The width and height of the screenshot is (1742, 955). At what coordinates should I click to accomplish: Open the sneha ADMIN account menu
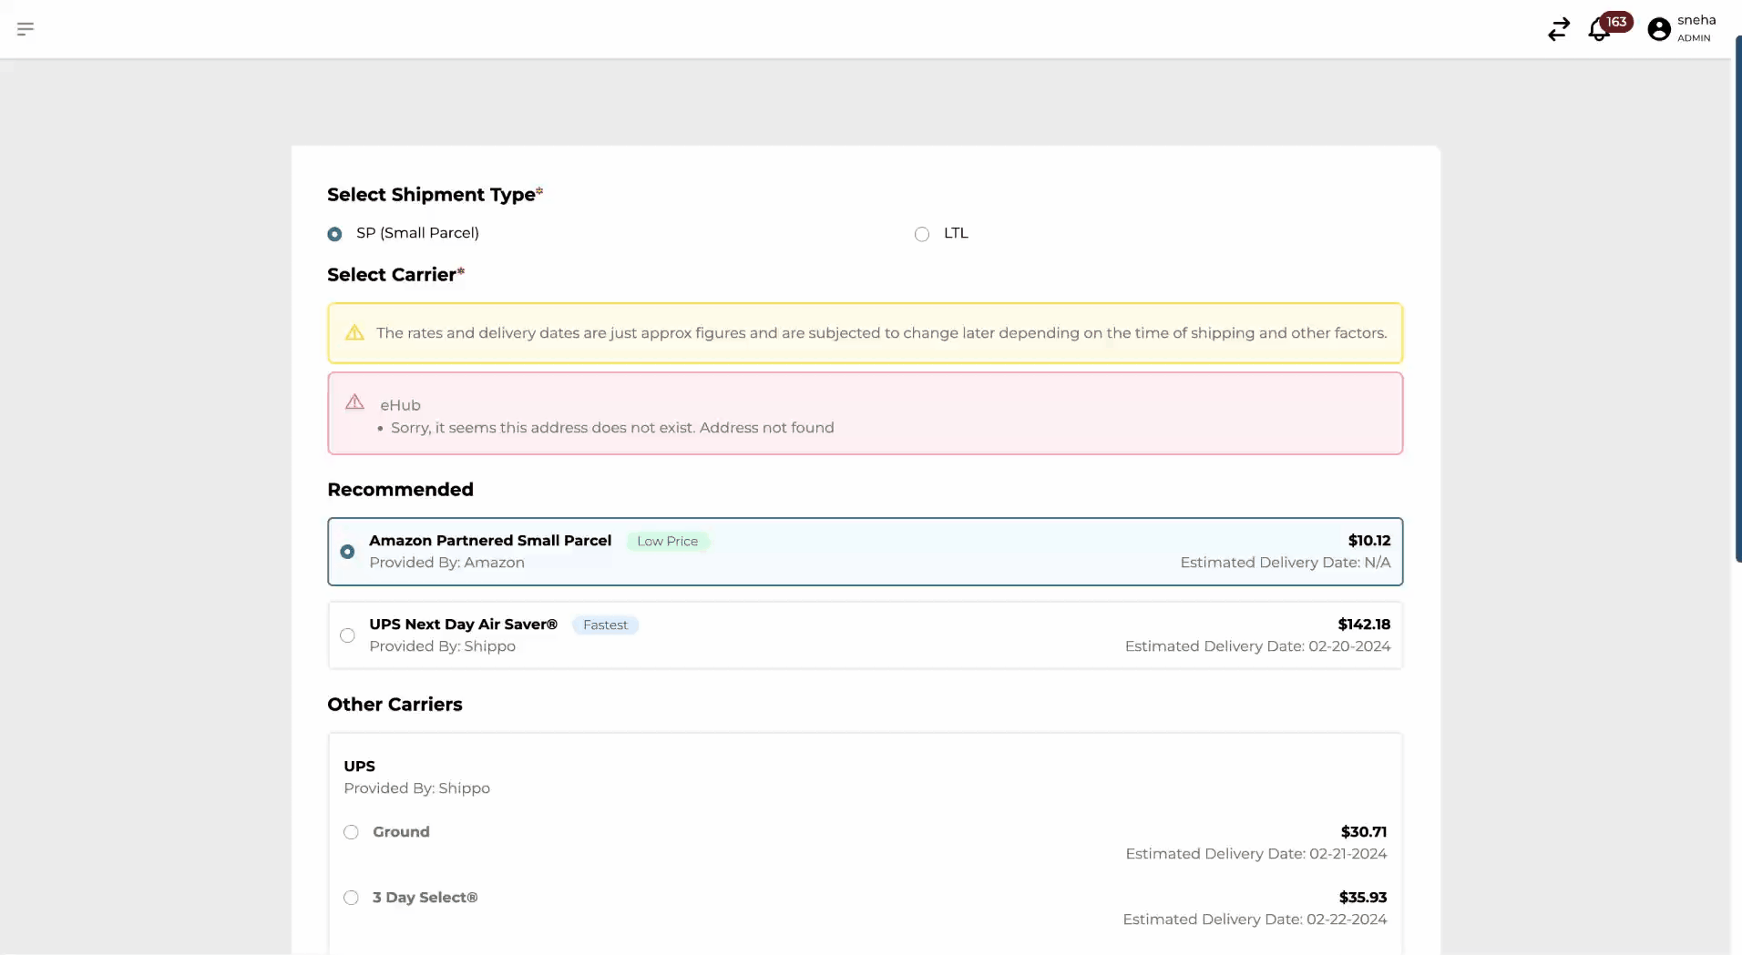[x=1696, y=28]
